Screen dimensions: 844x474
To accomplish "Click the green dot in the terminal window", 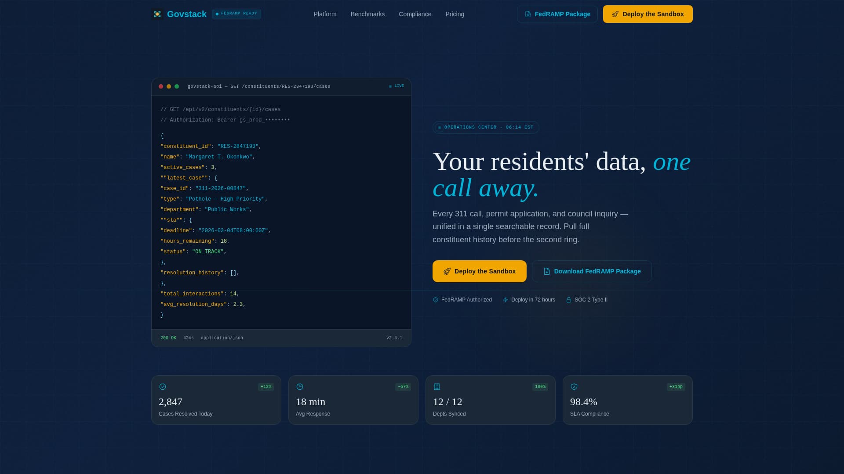I will point(177,86).
